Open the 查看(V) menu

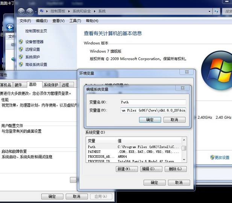(58, 21)
